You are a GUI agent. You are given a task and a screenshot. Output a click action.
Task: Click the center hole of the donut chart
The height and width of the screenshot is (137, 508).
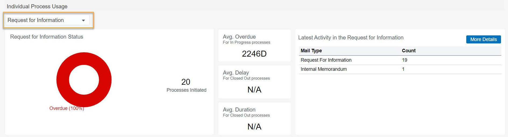tap(84, 80)
